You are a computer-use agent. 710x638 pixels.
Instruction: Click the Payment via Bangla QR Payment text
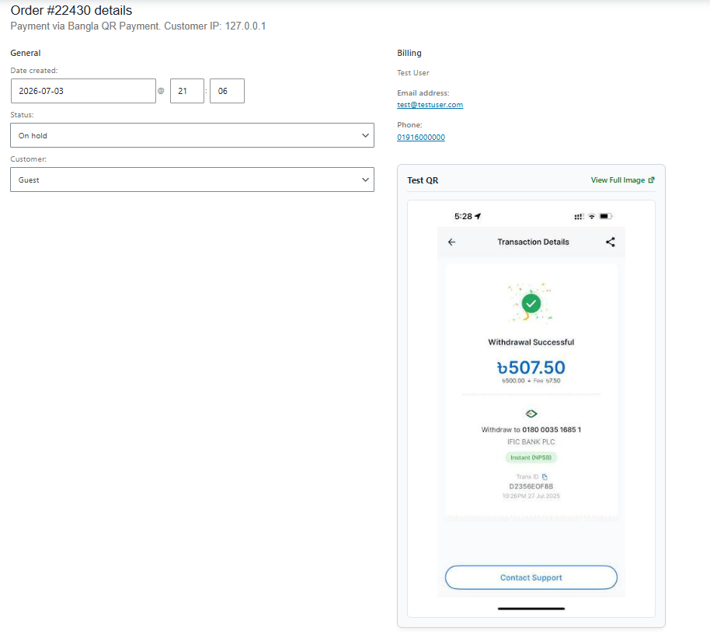pos(85,26)
